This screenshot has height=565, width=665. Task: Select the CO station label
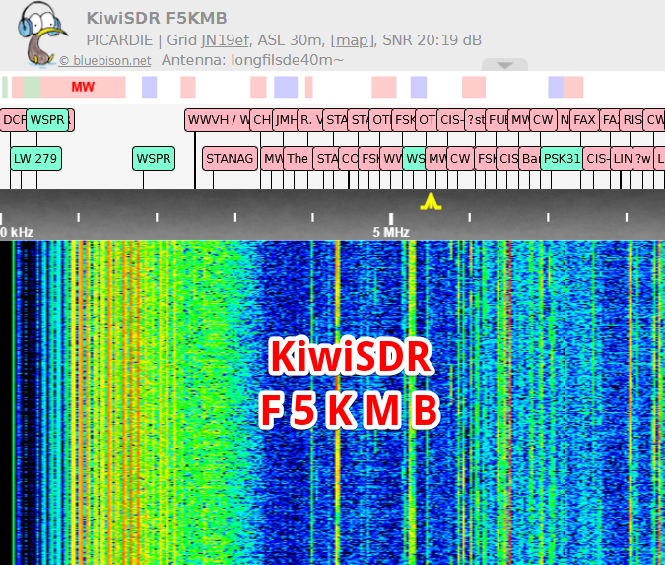point(349,159)
